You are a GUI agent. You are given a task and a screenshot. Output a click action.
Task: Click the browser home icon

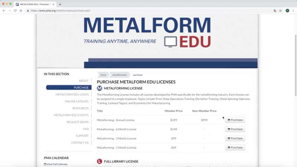(x=21, y=10)
